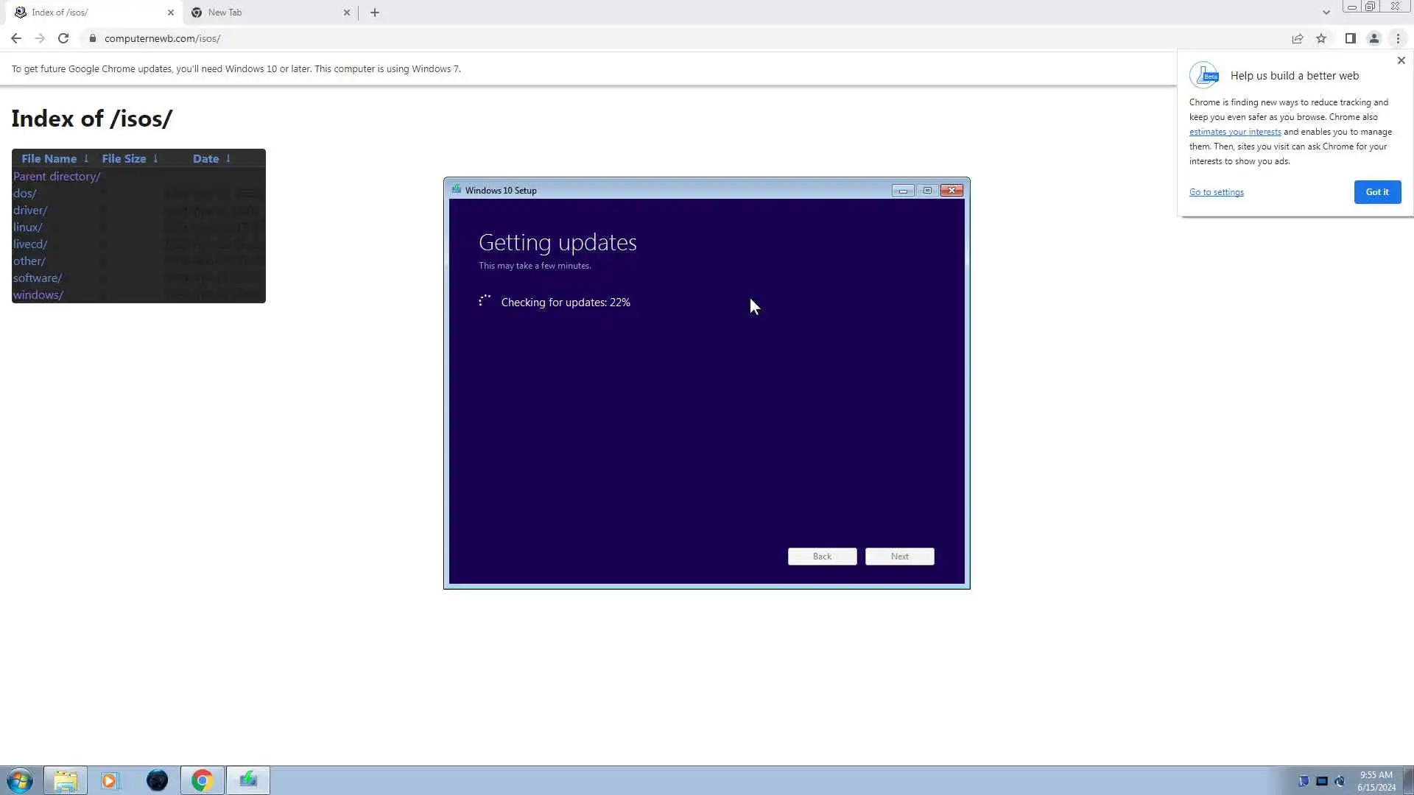Click Got it in privacy popup

pos(1377,192)
